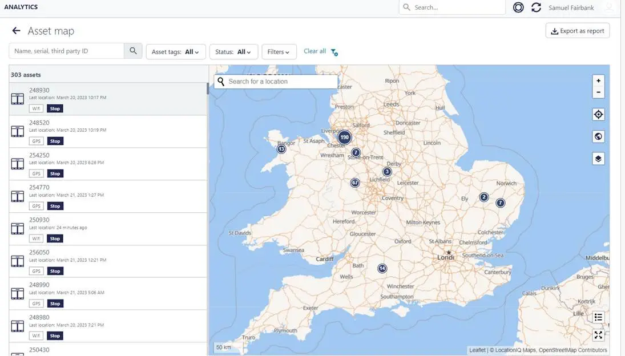
Task: Click the 3 asset cluster near Derby
Action: 387,172
